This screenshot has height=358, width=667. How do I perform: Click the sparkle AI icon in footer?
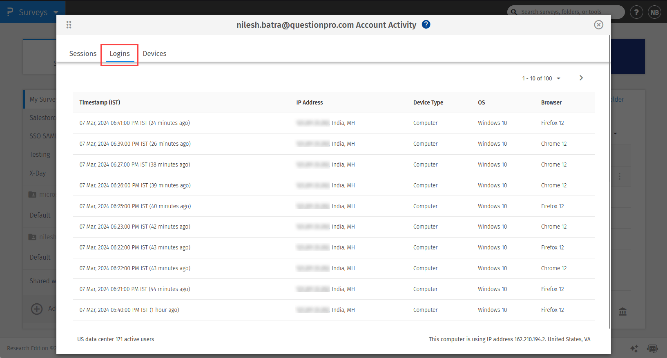[634, 348]
